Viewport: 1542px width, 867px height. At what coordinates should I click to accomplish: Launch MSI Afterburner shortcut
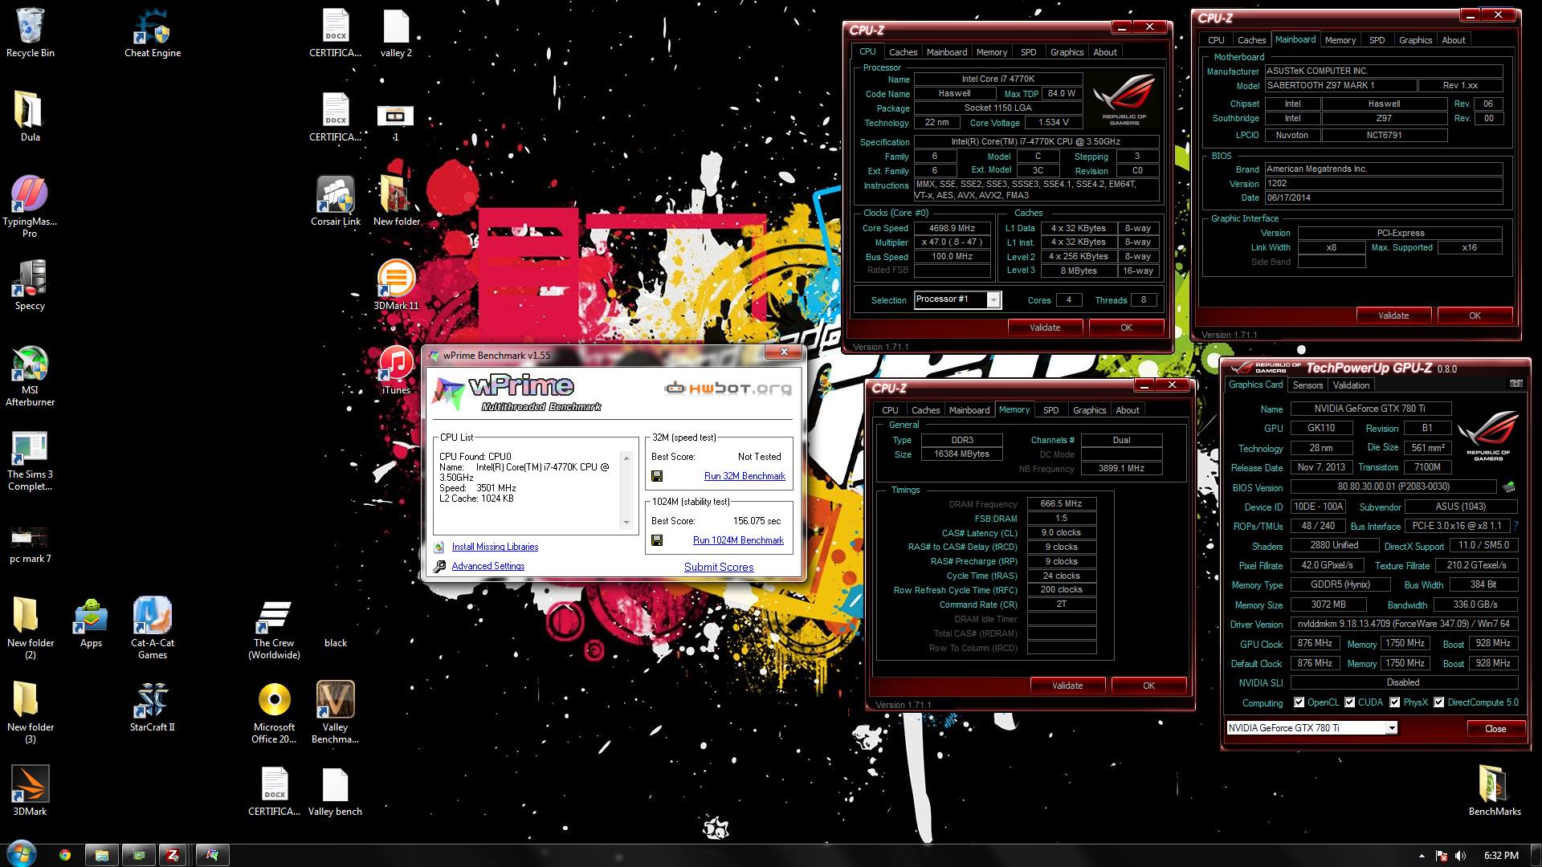30,376
